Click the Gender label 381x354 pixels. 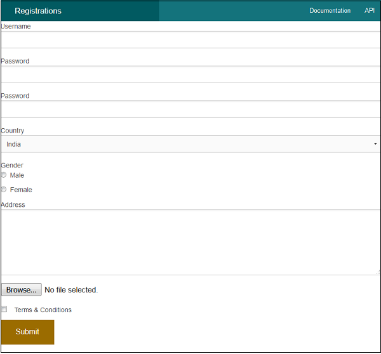[x=12, y=166]
